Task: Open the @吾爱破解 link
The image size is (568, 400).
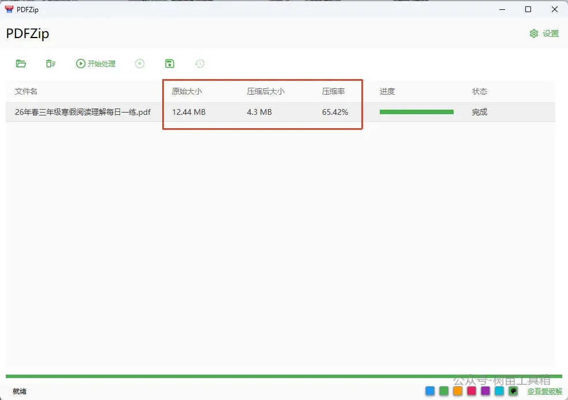Action: [x=545, y=391]
